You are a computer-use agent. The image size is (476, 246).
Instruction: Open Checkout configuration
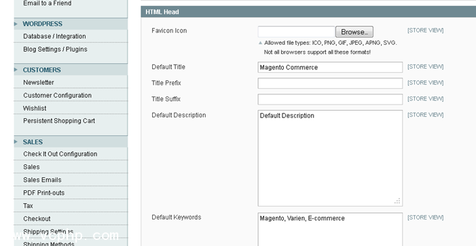pos(37,219)
